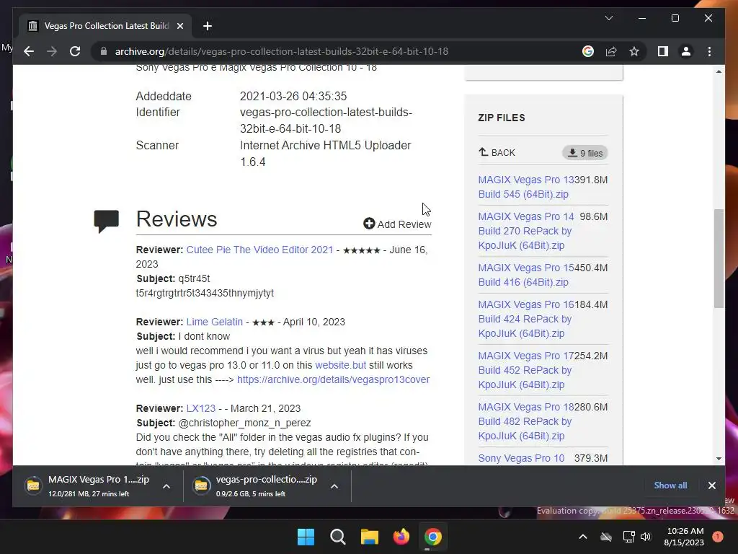This screenshot has height=554, width=738.
Task: Open Chrome from taskbar
Action: click(433, 537)
